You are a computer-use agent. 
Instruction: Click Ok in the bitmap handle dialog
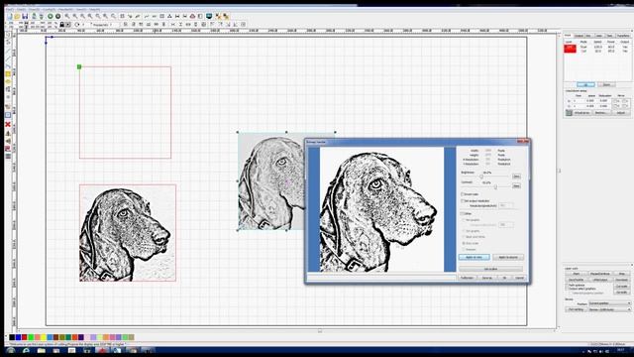(x=504, y=278)
